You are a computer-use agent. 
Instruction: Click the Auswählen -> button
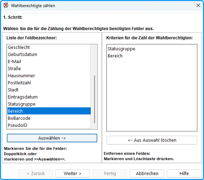pos(52,138)
